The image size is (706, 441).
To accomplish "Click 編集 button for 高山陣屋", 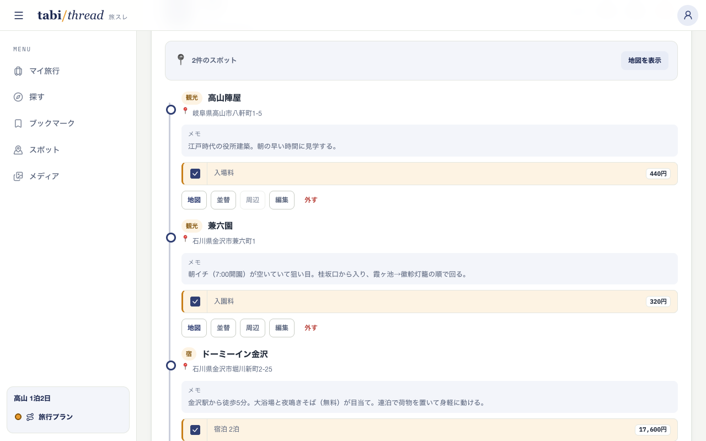I will [282, 200].
